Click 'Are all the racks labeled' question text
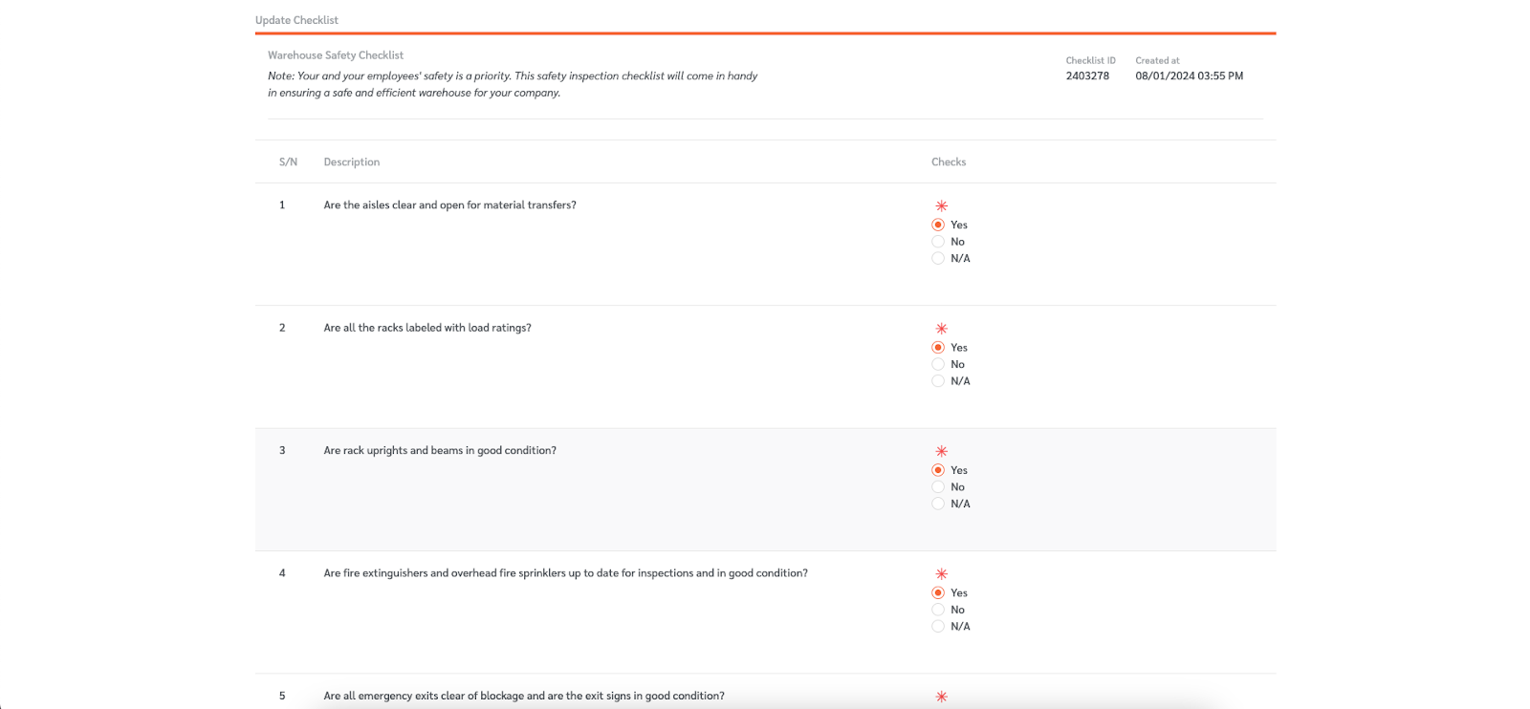Image resolution: width=1530 pixels, height=709 pixels. [427, 328]
